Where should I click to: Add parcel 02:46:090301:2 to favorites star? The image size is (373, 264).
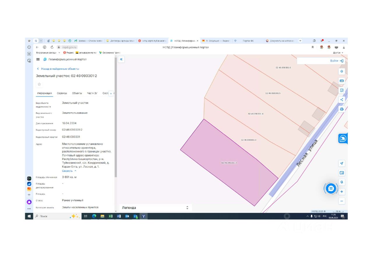pos(39,84)
